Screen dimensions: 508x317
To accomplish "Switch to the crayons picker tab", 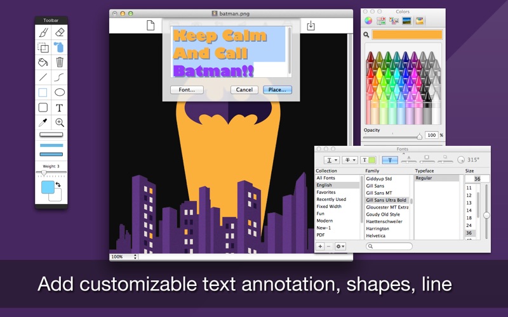I will [x=420, y=21].
